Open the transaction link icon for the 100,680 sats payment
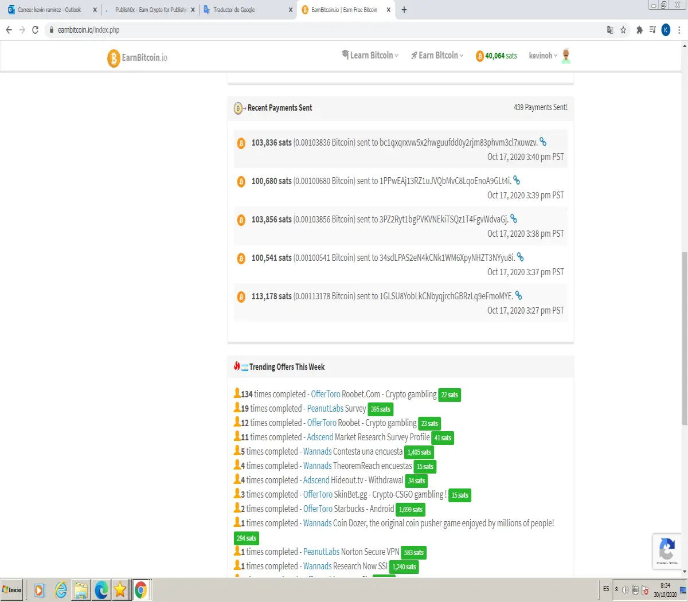 [517, 180]
